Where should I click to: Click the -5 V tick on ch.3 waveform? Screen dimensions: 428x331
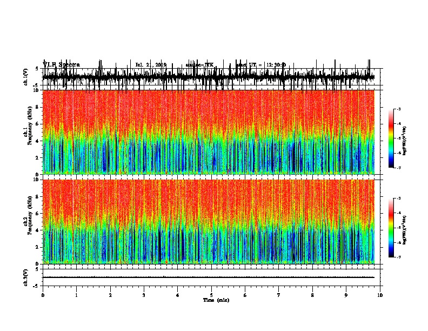pos(36,286)
